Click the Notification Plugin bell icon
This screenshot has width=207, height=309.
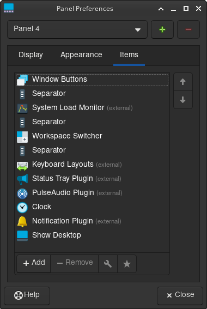click(22, 221)
